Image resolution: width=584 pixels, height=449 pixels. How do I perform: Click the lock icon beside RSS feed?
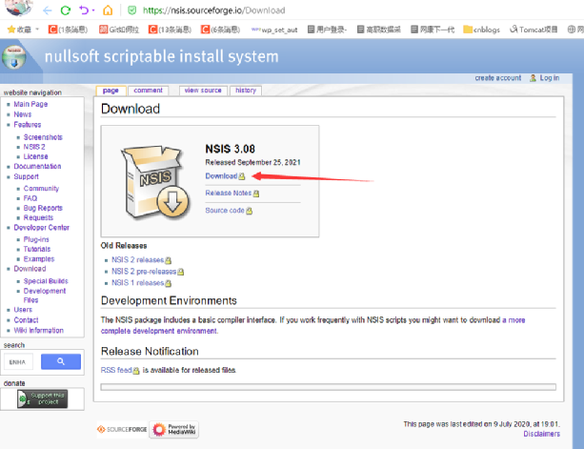[136, 371]
